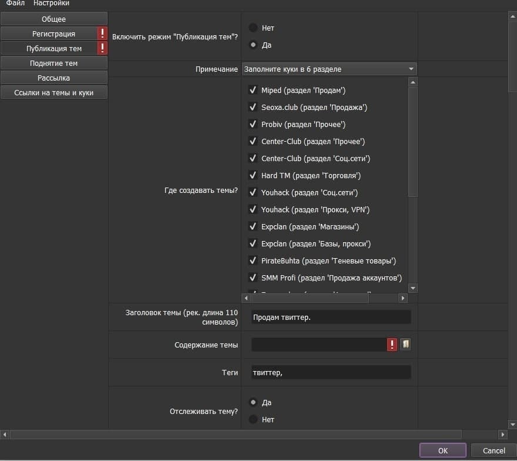Viewport: 517px width, 461px height.
Task: Switch to the Общее section
Action: click(x=53, y=19)
